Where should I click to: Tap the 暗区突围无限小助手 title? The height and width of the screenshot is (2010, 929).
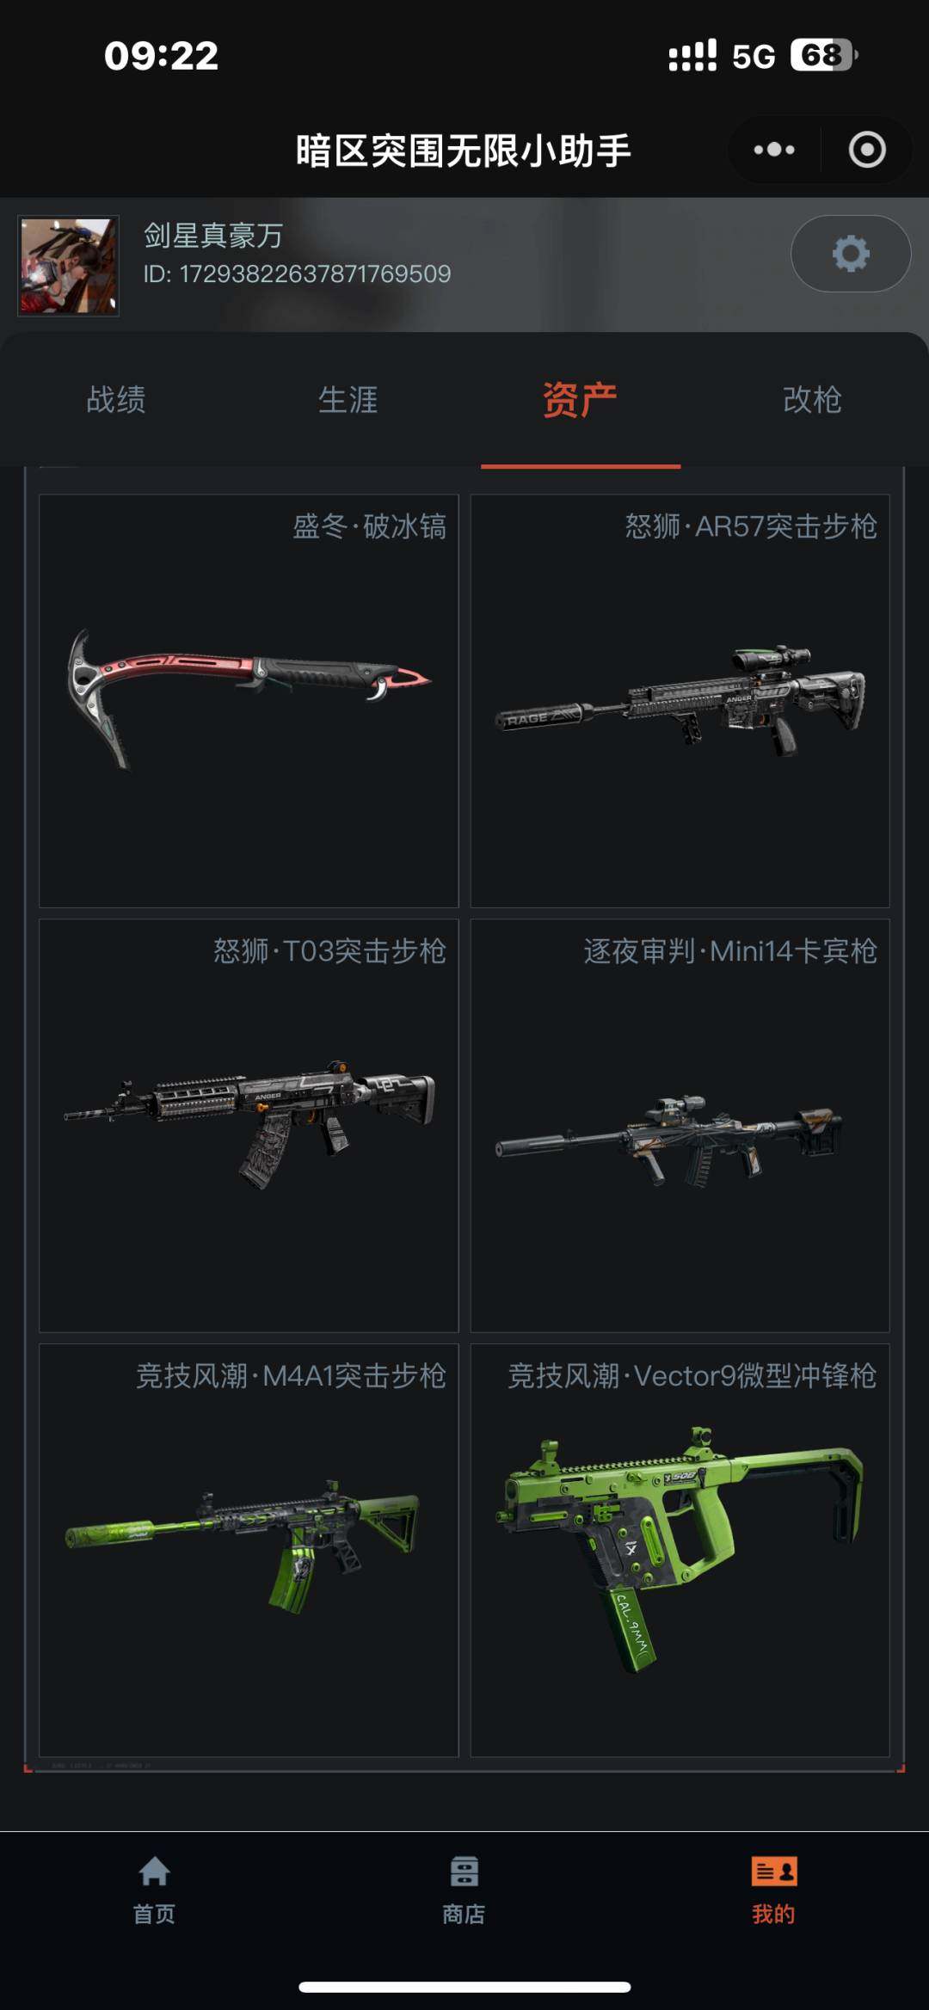pyautogui.click(x=464, y=151)
